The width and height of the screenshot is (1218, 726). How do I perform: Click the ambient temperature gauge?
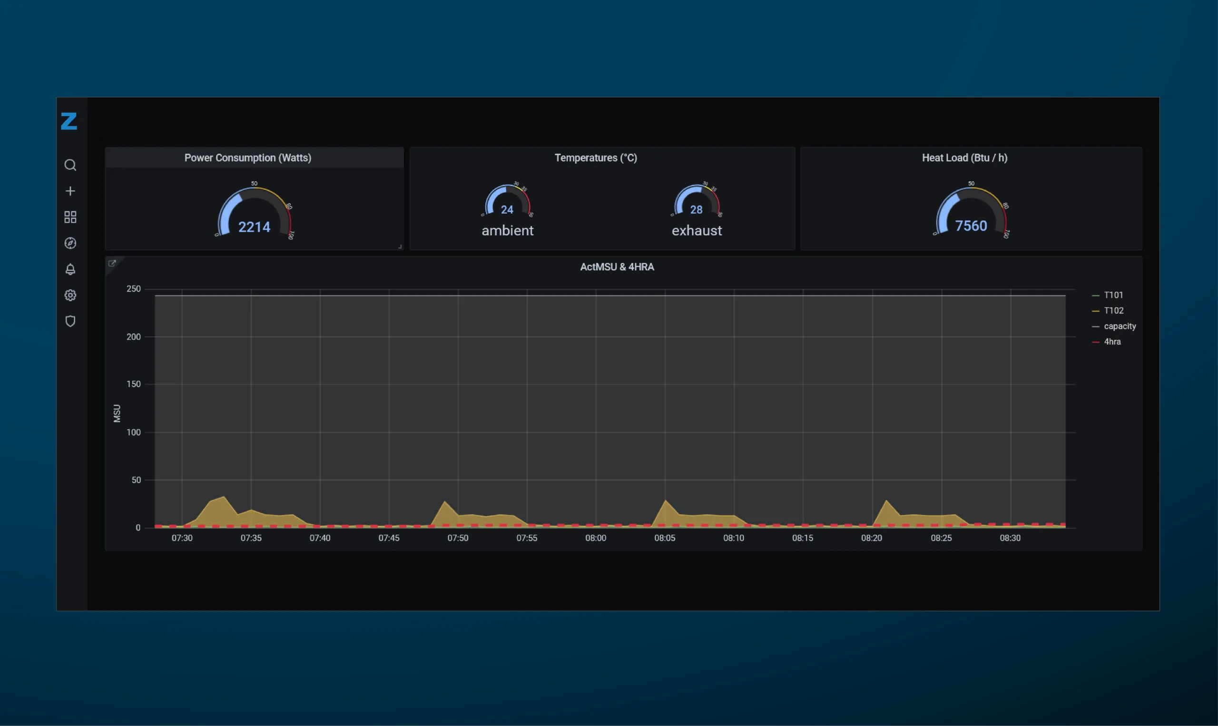tap(507, 203)
